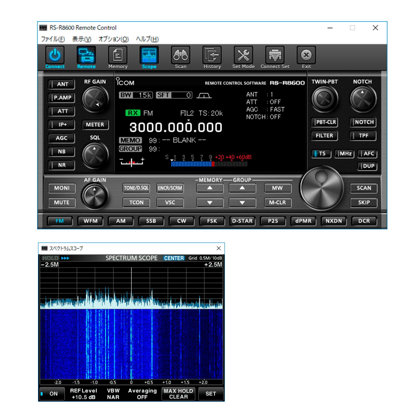Screen dimensions: 419x419
Task: Click memory channel down arrow
Action: click(210, 203)
